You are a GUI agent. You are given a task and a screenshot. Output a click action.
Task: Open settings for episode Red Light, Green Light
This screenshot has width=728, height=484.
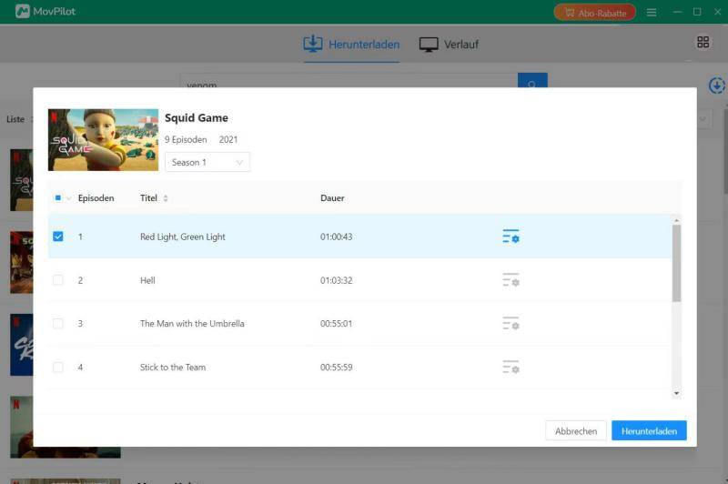511,237
